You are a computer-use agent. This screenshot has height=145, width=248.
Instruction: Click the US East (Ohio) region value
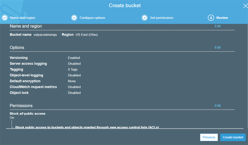point(87,35)
